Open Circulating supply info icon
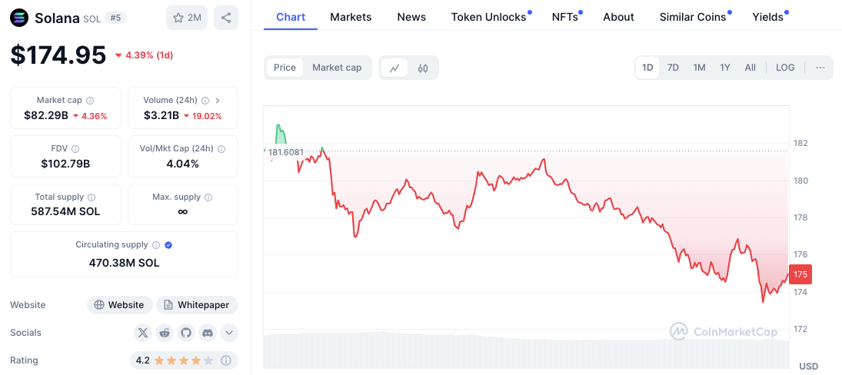842x375 pixels. coord(156,245)
